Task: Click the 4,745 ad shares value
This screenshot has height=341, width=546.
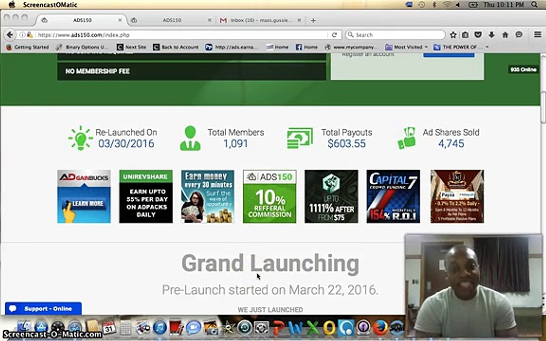Action: click(451, 144)
